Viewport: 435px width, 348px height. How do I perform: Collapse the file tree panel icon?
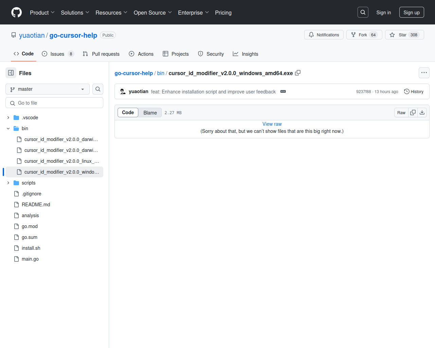[x=11, y=73]
